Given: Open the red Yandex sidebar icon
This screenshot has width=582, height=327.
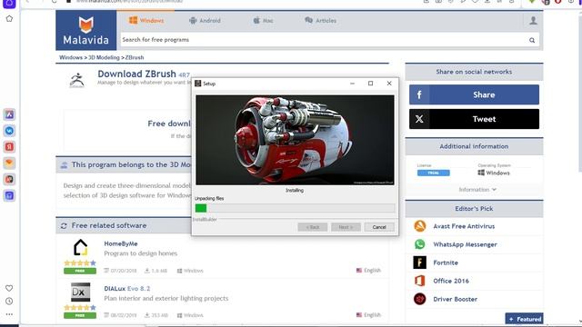Looking at the screenshot, I should coord(9,147).
